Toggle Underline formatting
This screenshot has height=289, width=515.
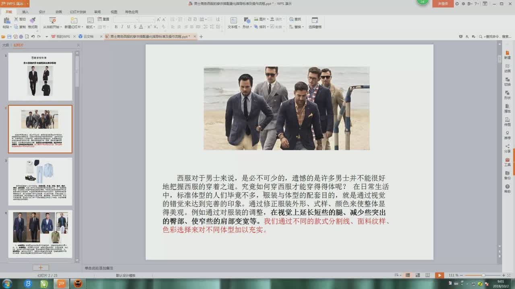128,27
